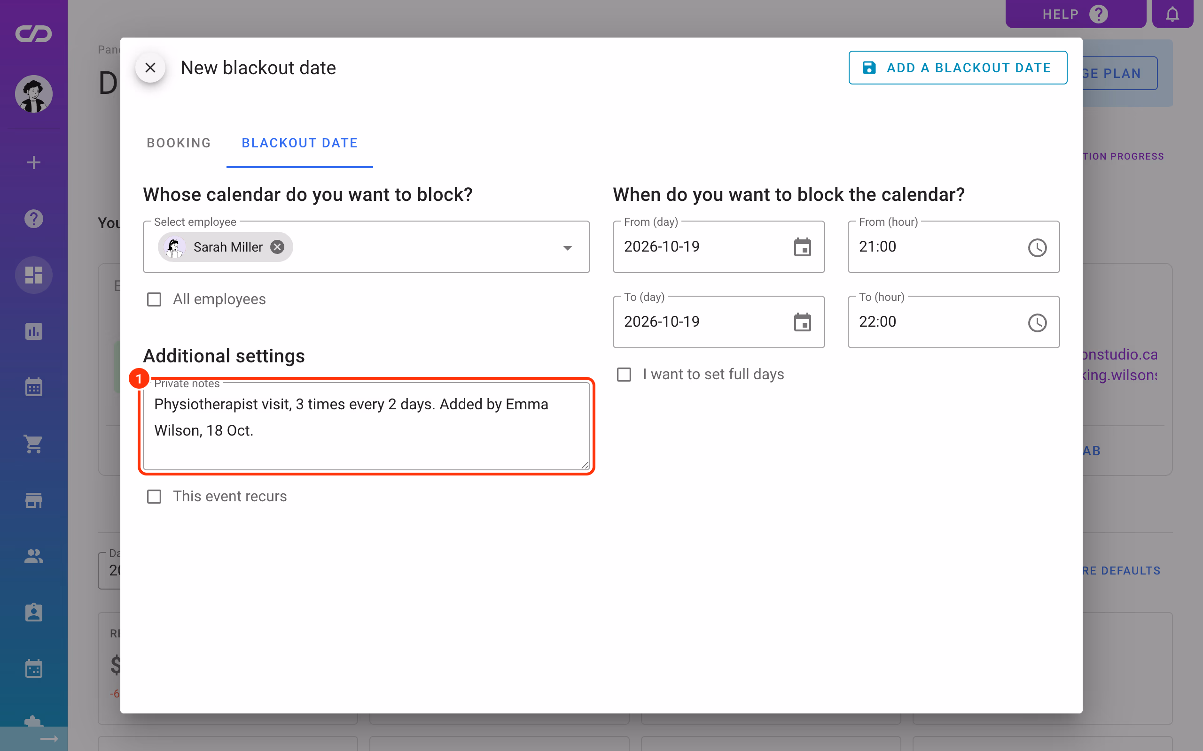Viewport: 1203px width, 751px height.
Task: Remove Sarah Miller chip from employee field
Action: 277,247
